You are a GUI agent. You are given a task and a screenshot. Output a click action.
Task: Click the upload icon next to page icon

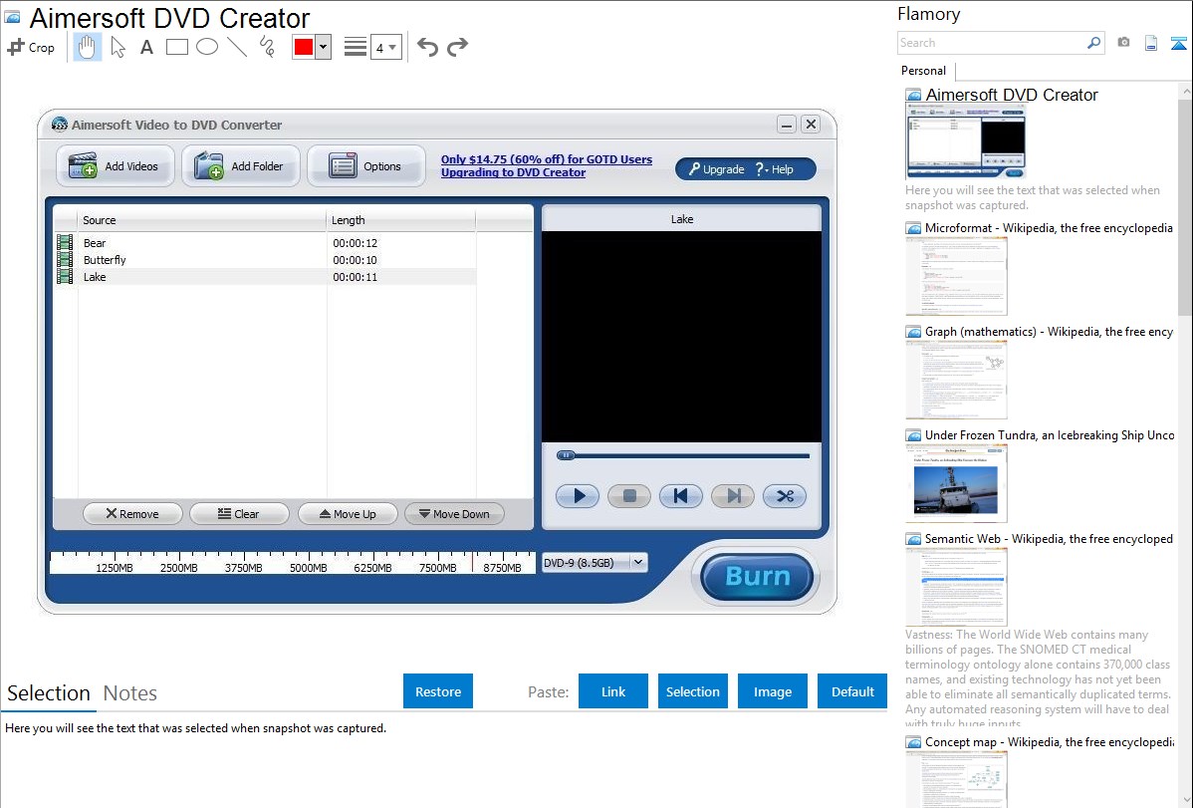click(x=1178, y=43)
